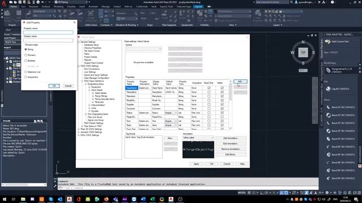Viewport: 362px width, 203px height.
Task: Toggle Read Only checkbox for the Status row
Action: [x=209, y=113]
